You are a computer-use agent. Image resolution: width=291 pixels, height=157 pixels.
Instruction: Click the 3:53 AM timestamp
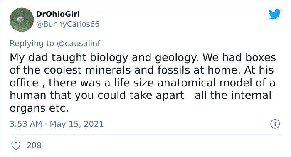[x=26, y=124]
